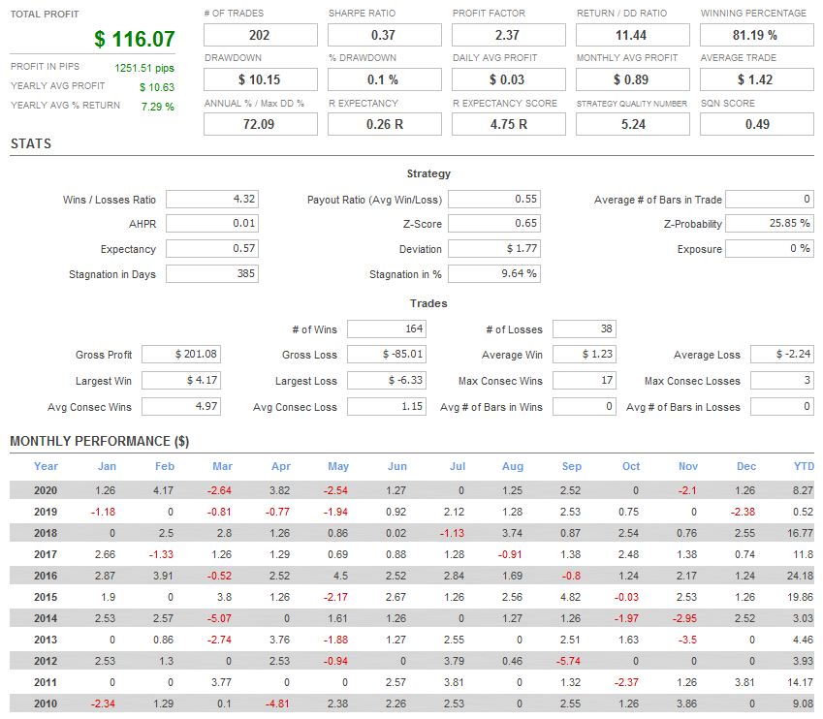Viewport: 823px width, 719px height.
Task: Click the YTD column header
Action: pos(804,466)
